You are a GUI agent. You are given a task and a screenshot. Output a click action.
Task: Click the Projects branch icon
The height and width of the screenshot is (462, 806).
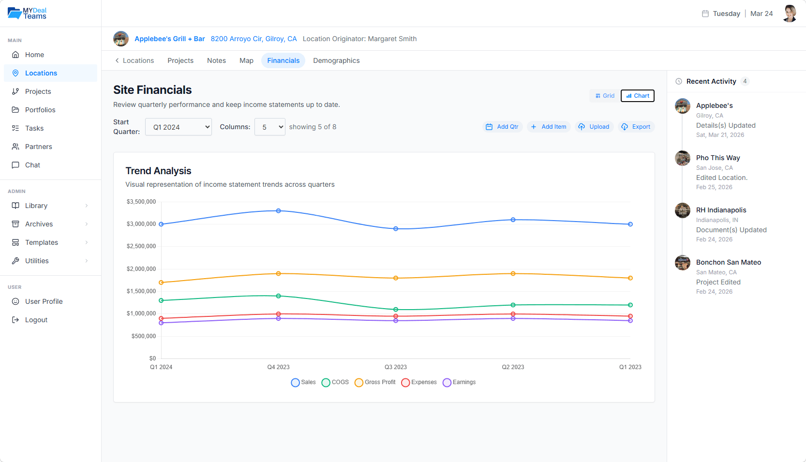click(x=15, y=91)
